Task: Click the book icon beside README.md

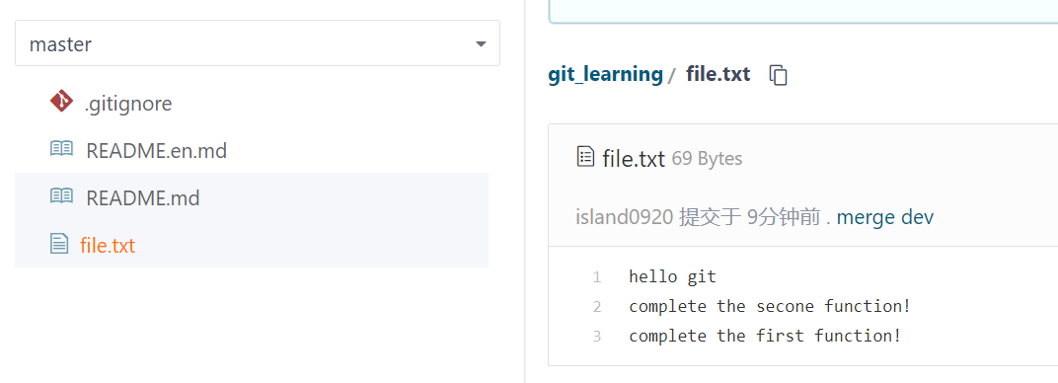Action: coord(61,196)
